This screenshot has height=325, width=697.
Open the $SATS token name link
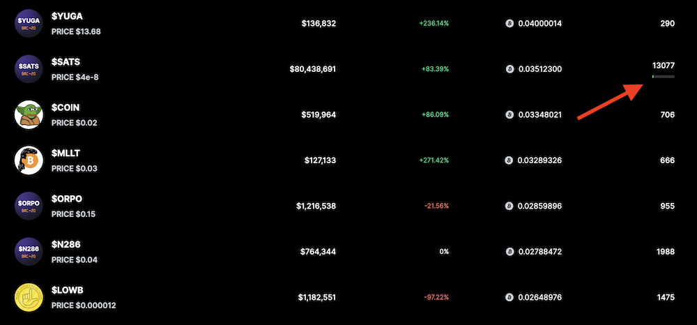pyautogui.click(x=66, y=61)
